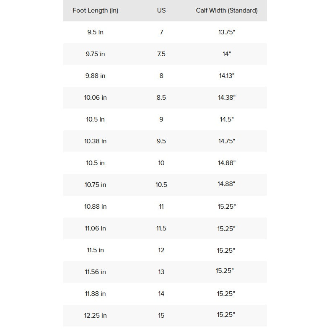Screen dimensions: 329x329
Task: Click the Foot Length (in) column header
Action: click(x=95, y=10)
